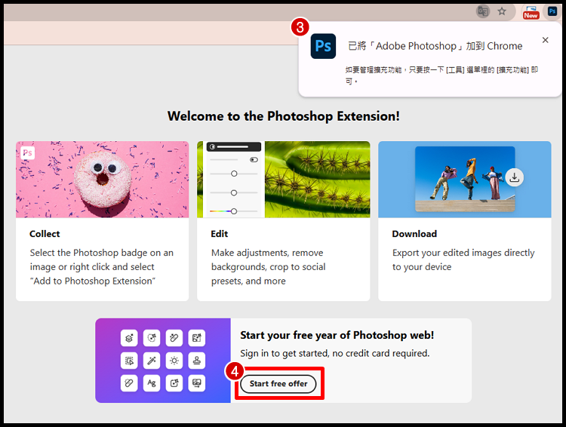Click the sparkle bandage remove tool icon tile
566x427 pixels.
pyautogui.click(x=174, y=338)
